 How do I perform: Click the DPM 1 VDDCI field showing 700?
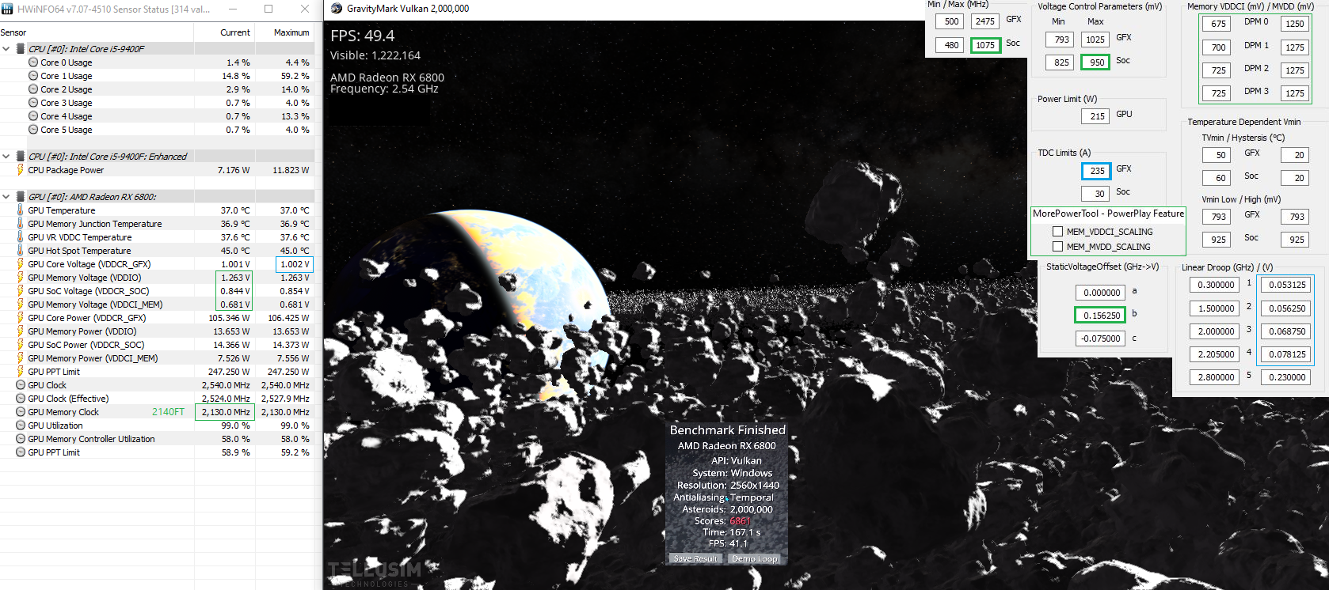[x=1218, y=47]
